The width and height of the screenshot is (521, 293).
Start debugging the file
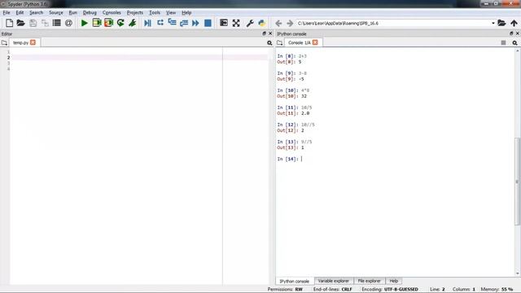pos(148,23)
